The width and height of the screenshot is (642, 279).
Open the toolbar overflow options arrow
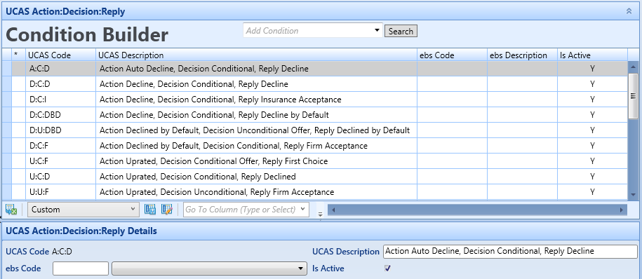click(320, 214)
